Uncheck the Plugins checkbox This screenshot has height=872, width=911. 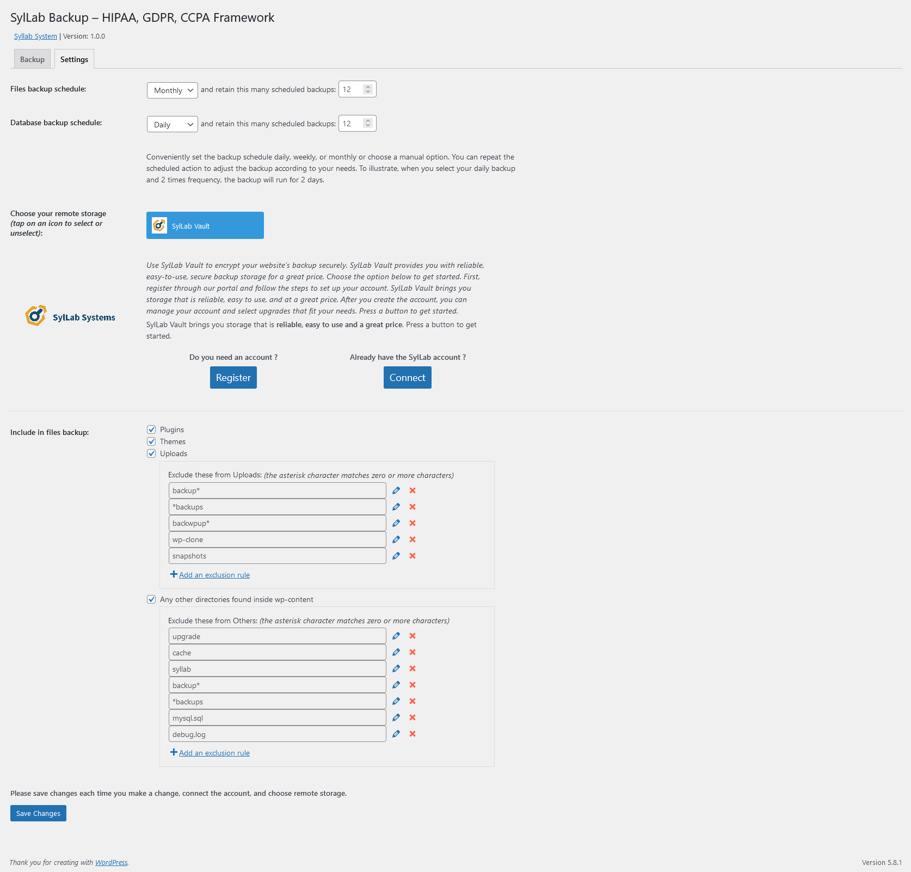pos(151,429)
